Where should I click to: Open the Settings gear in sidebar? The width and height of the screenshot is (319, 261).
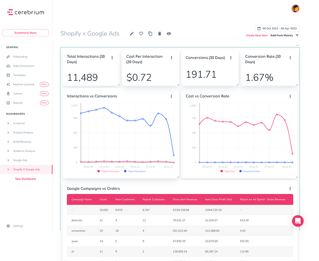pyautogui.click(x=8, y=226)
